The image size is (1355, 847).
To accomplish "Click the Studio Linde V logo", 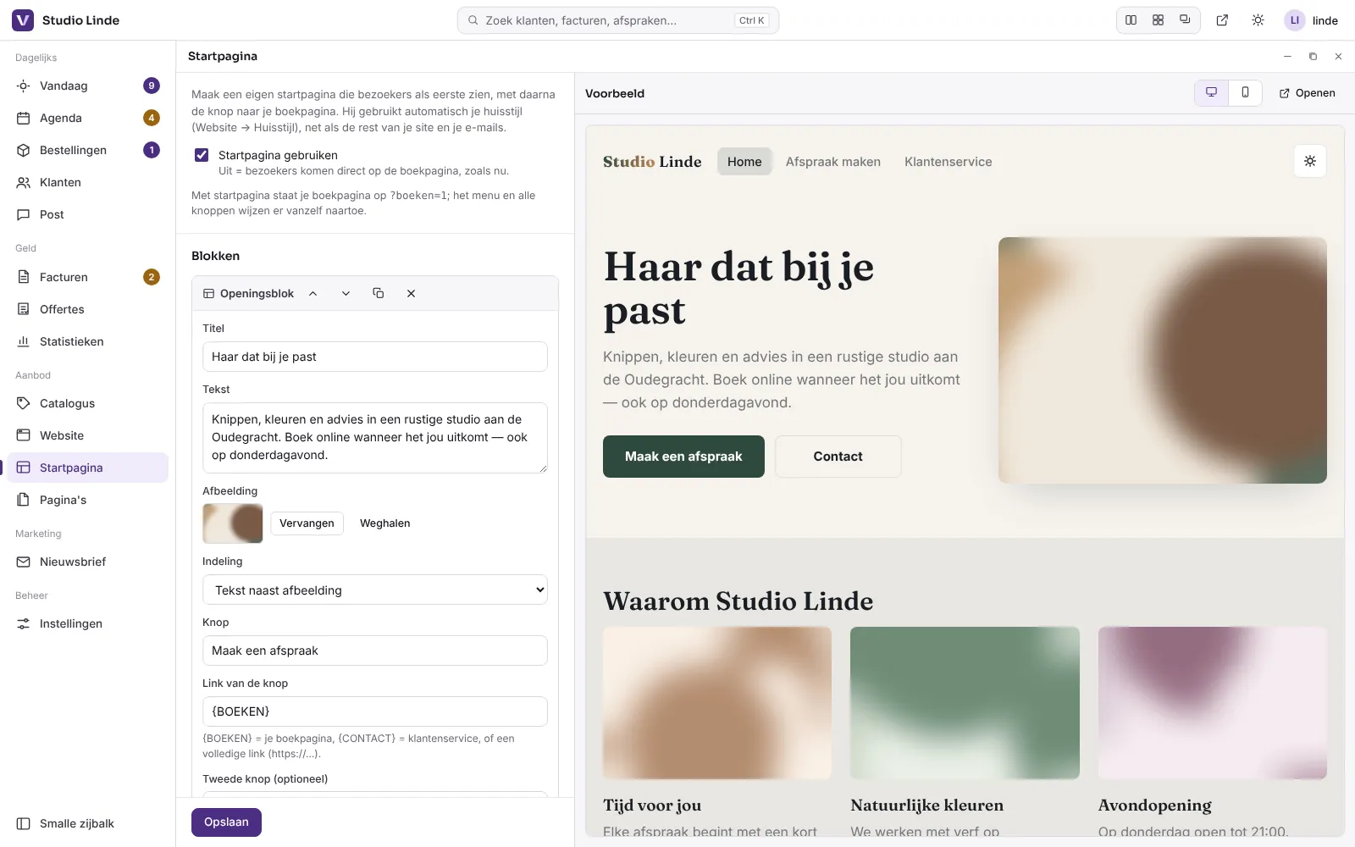I will pos(23,20).
